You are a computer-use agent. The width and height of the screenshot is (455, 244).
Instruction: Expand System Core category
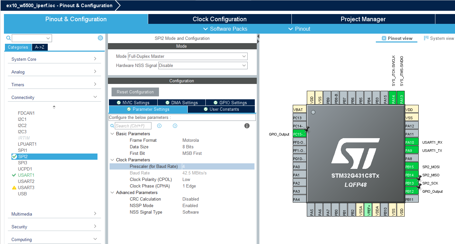(54, 59)
